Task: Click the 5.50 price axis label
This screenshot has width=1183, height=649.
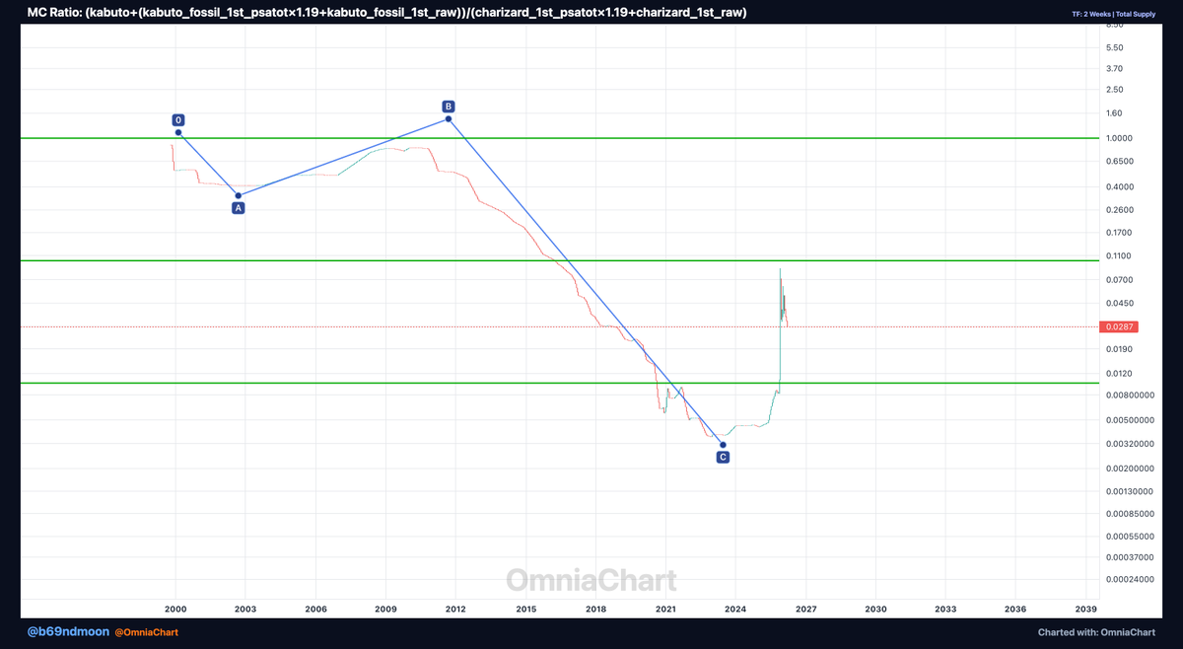Action: pyautogui.click(x=1115, y=47)
